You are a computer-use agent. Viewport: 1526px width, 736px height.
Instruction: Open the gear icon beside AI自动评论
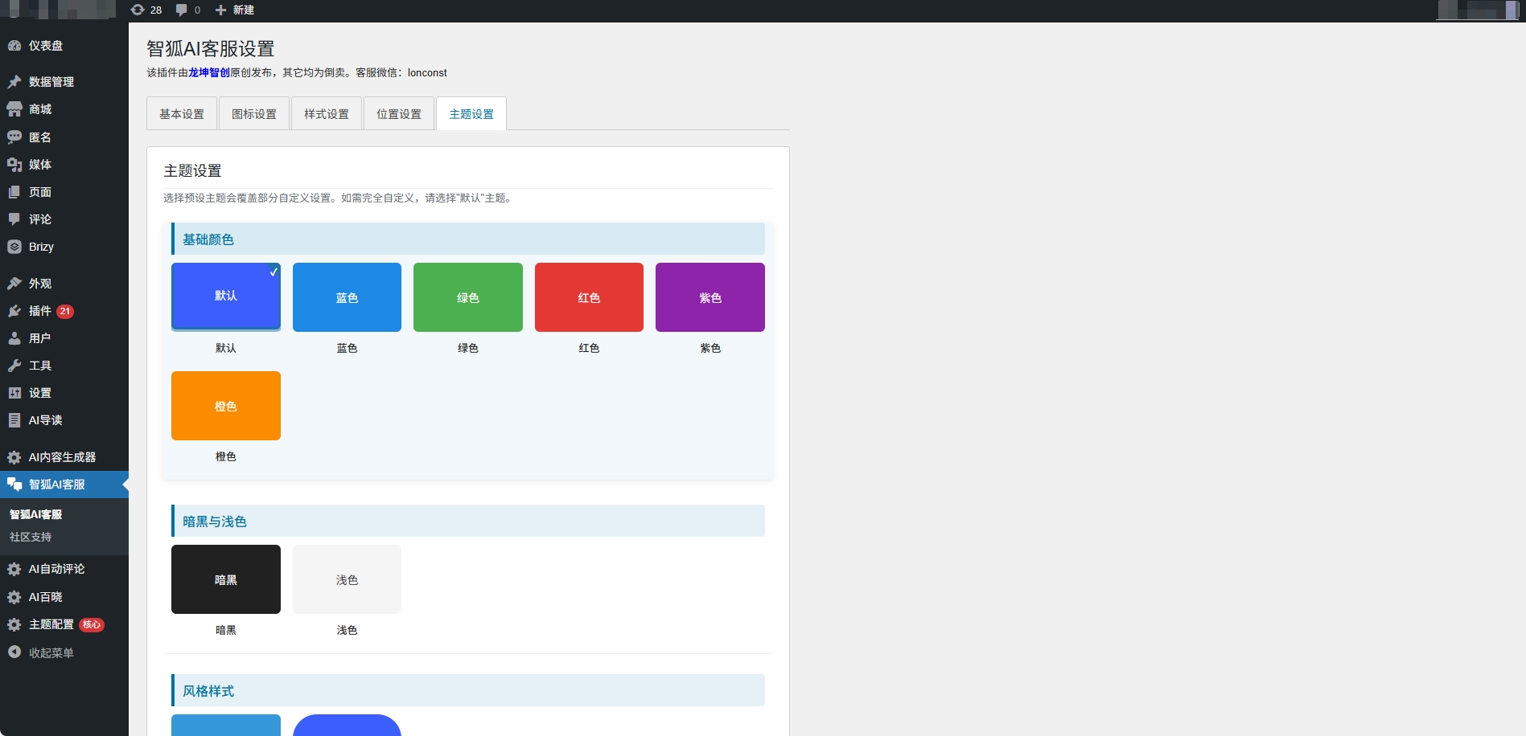[14, 569]
